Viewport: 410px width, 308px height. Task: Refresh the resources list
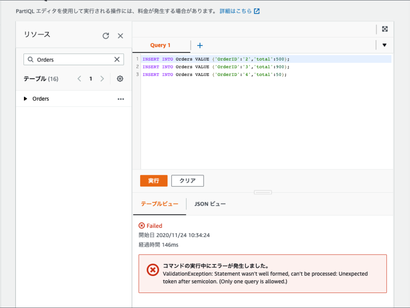coord(105,36)
